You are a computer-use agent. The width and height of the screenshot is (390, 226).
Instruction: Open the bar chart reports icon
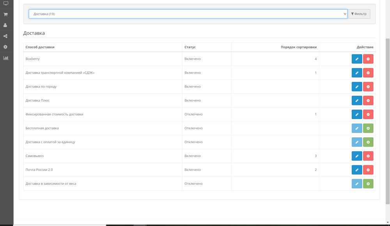(x=5, y=58)
